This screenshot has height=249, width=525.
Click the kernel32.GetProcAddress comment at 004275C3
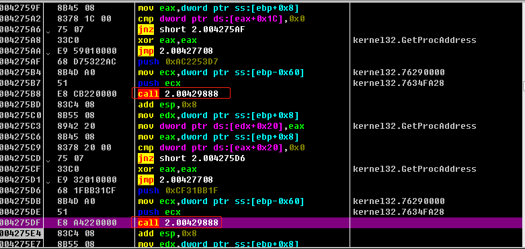coord(415,126)
